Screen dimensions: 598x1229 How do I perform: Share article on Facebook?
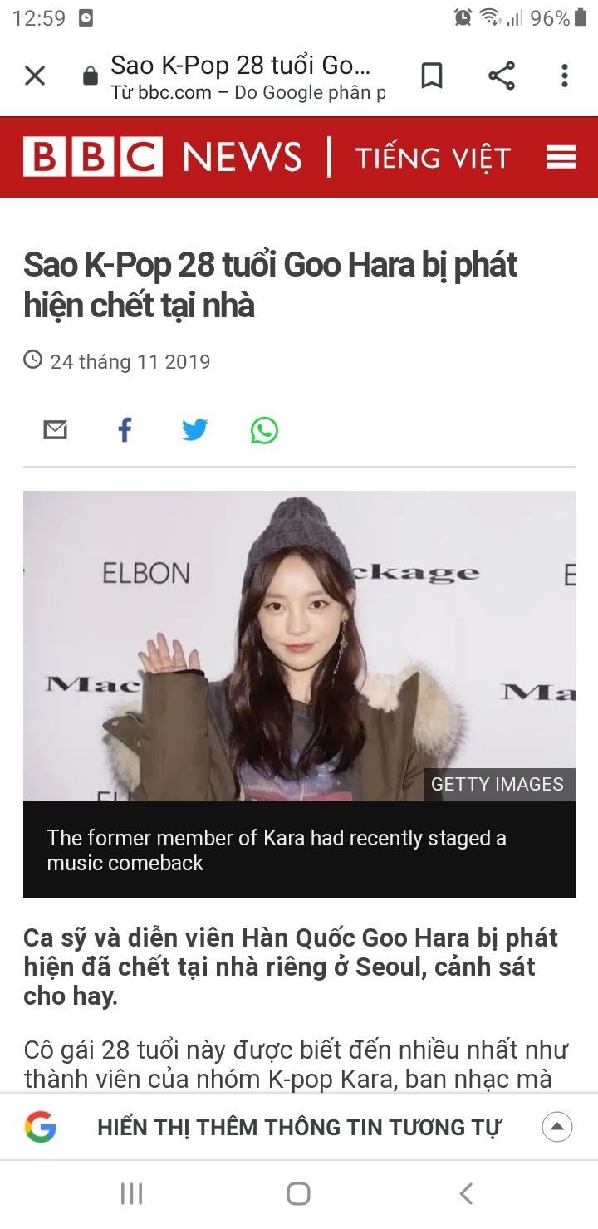125,430
